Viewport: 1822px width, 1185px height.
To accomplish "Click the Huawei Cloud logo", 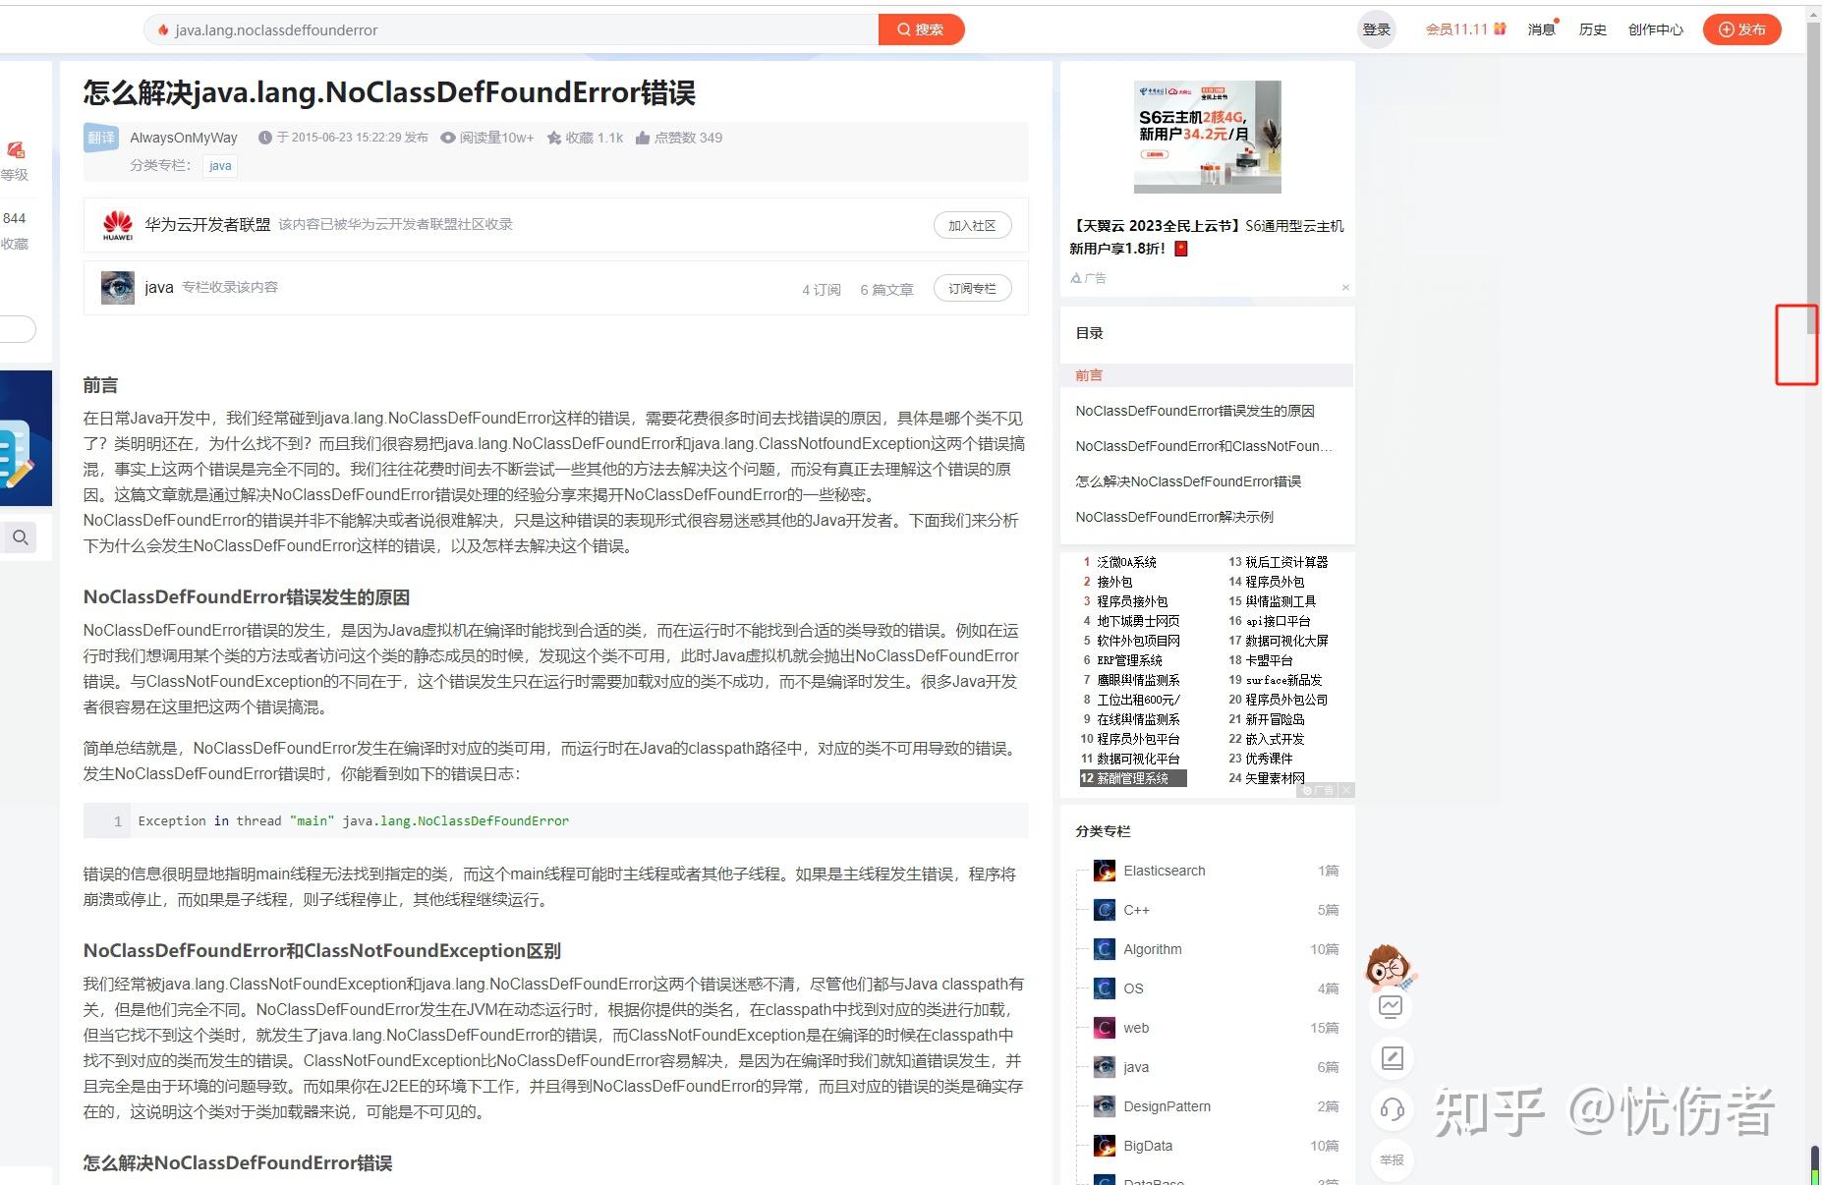I will coord(117,224).
